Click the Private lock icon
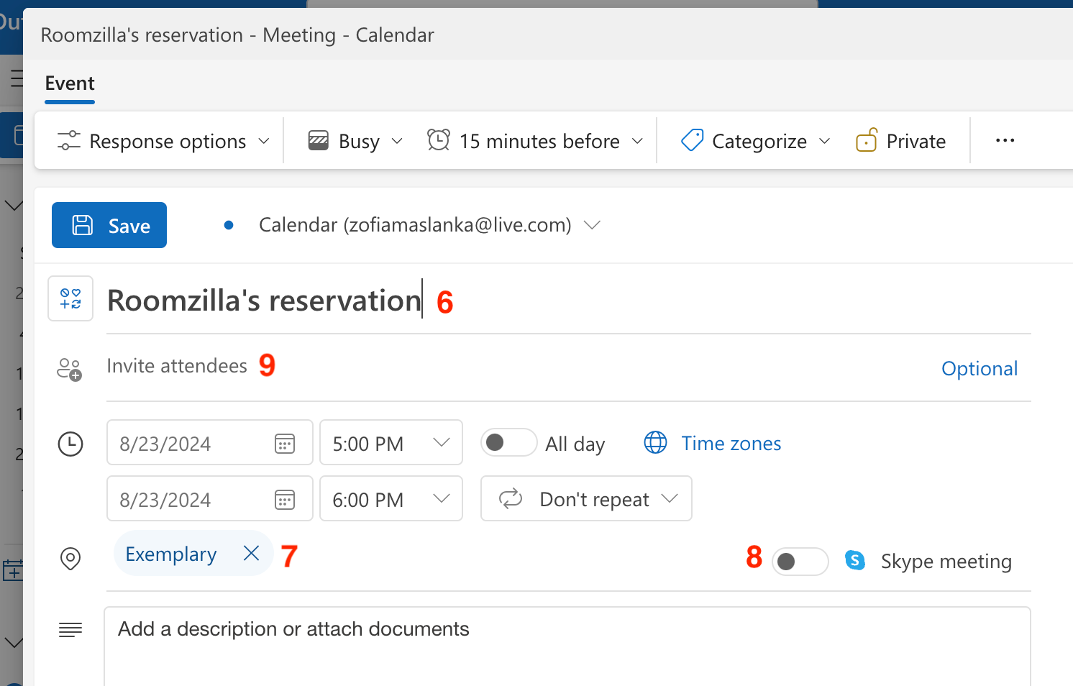The image size is (1073, 686). point(867,141)
